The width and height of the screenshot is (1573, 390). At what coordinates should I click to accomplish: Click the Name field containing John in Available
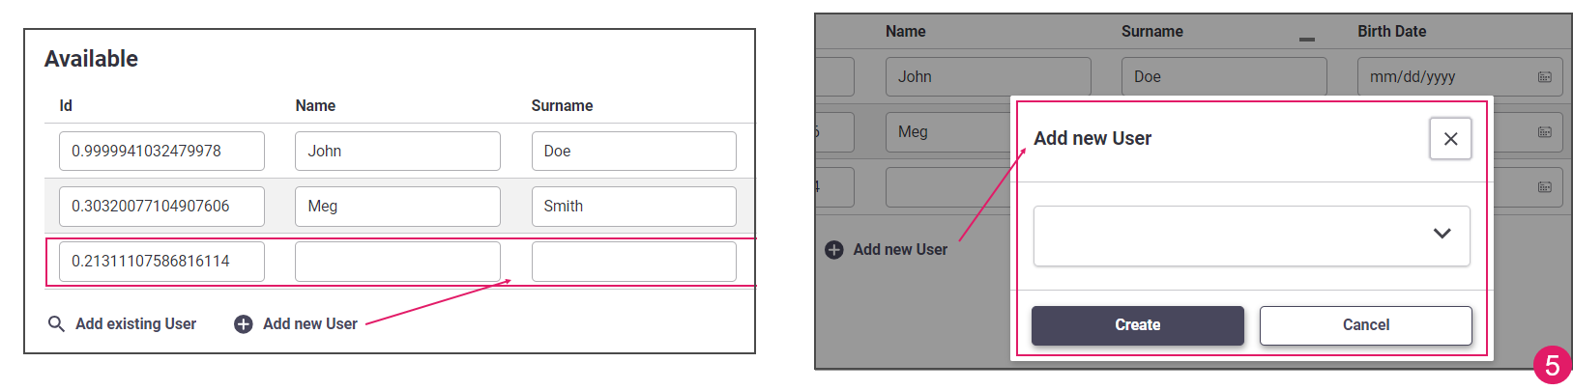pos(397,152)
